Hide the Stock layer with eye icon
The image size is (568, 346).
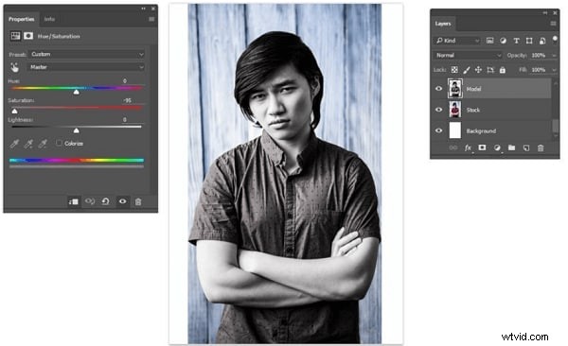tap(438, 110)
